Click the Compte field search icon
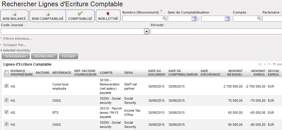 258,19
